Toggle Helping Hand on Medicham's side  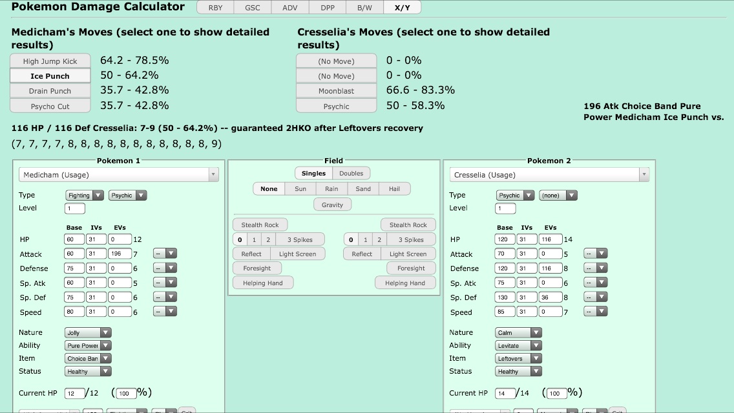(x=262, y=283)
